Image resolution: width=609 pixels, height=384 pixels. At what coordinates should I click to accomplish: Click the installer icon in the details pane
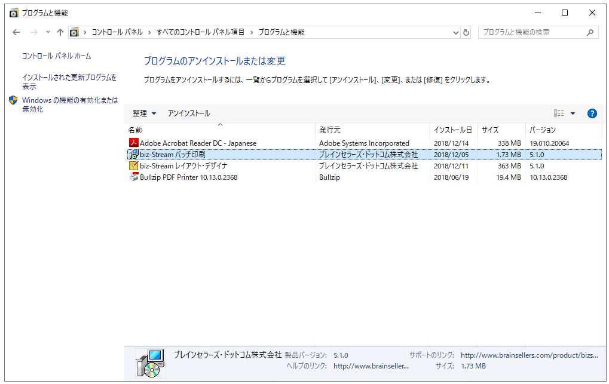[151, 363]
